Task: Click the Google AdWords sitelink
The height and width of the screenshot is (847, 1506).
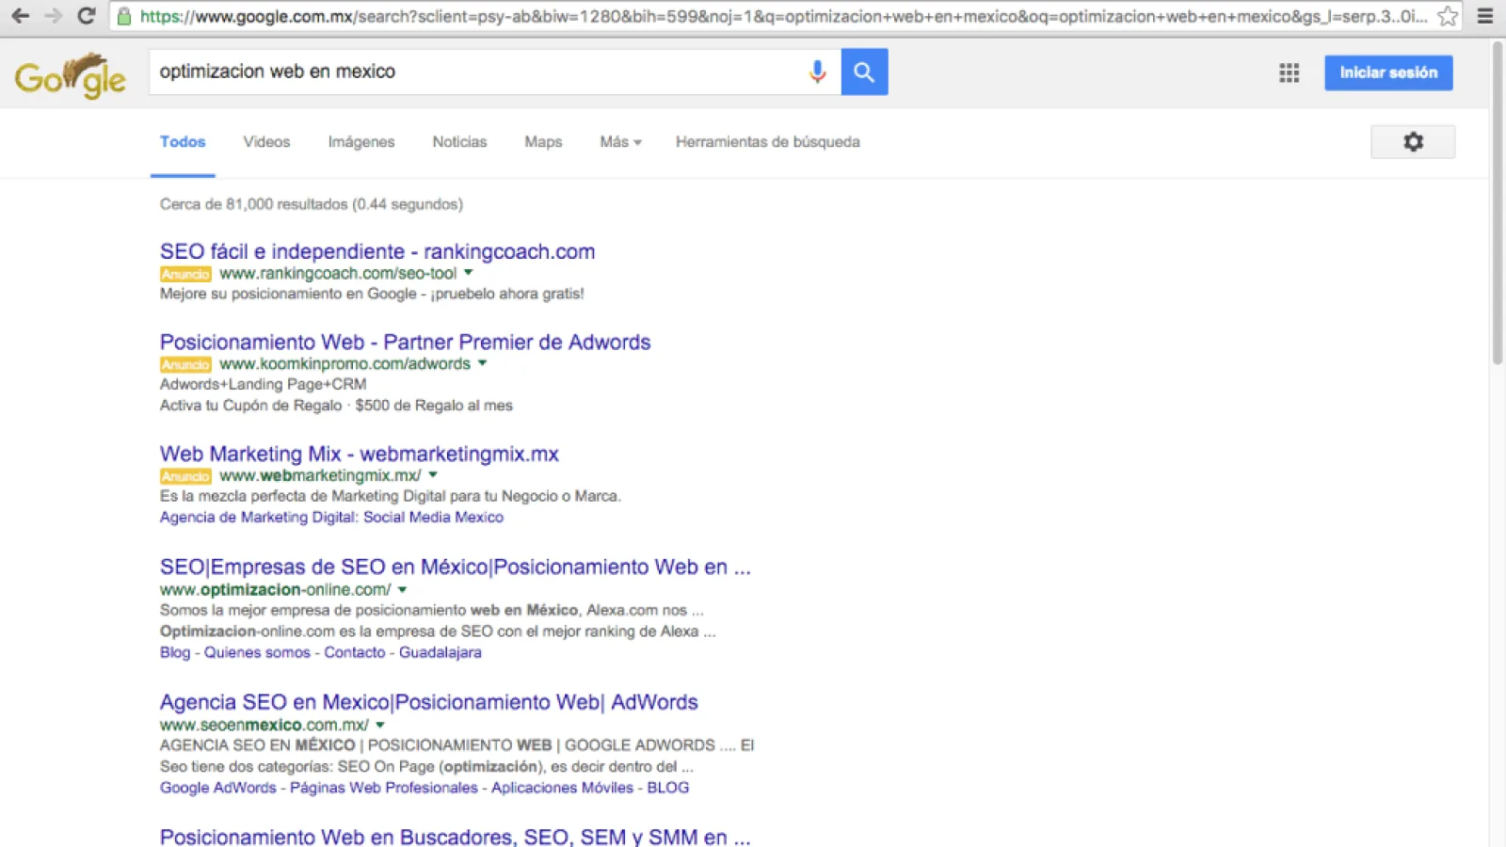Action: (217, 789)
